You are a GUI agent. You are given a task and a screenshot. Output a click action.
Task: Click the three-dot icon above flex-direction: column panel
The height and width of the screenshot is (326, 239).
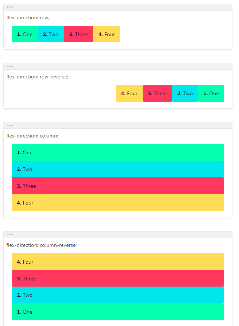click(10, 125)
